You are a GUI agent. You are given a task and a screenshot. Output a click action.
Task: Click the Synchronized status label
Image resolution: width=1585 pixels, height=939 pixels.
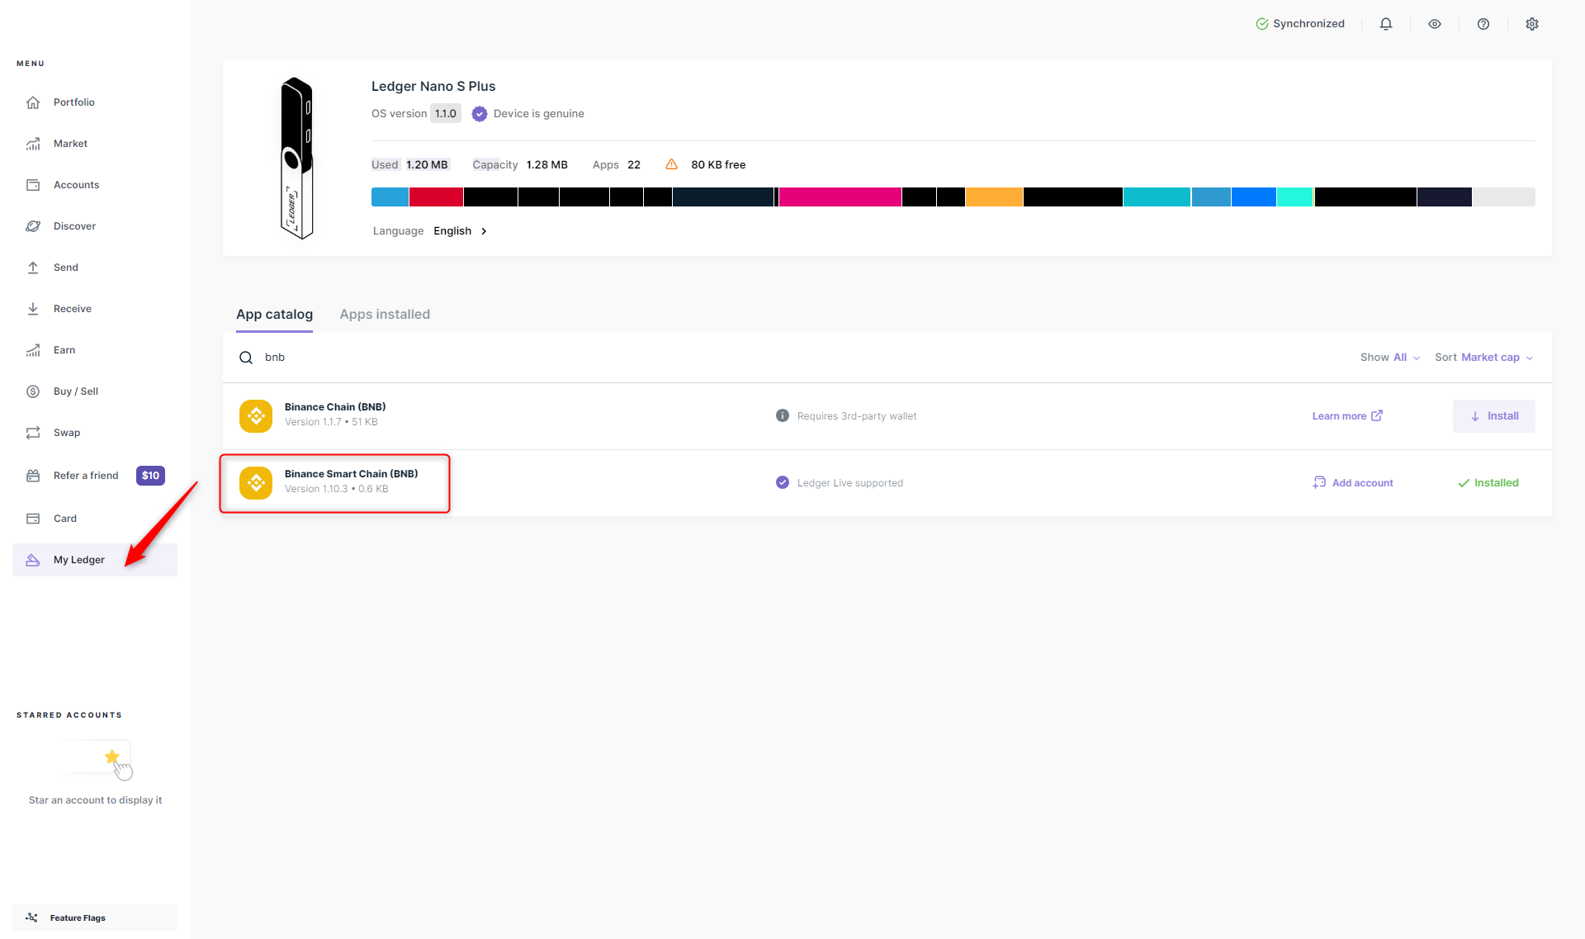click(x=1308, y=24)
